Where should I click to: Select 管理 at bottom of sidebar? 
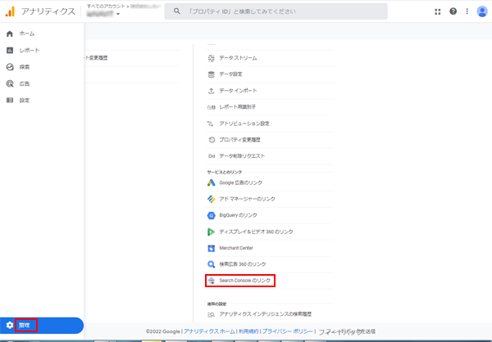coord(42,325)
